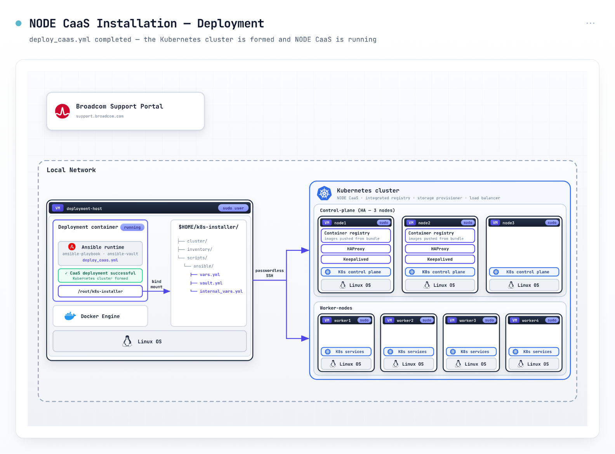Click worker1 K8s services icon
The height and width of the screenshot is (454, 615).
click(x=328, y=352)
